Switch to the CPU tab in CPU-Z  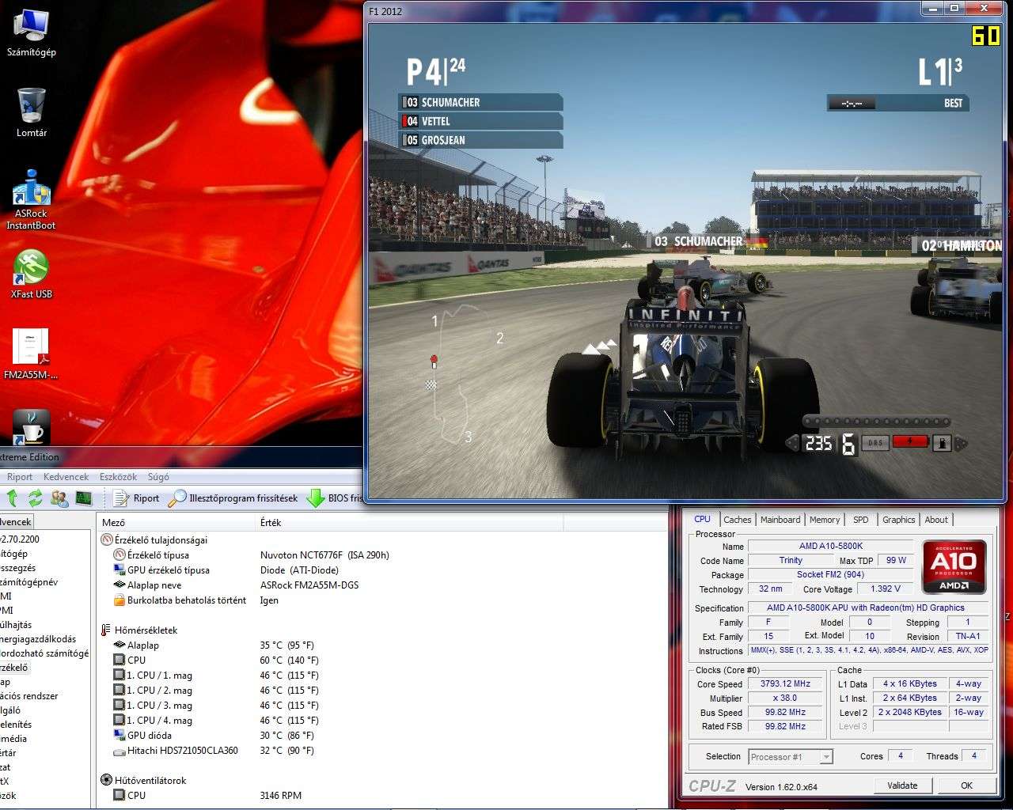(702, 519)
